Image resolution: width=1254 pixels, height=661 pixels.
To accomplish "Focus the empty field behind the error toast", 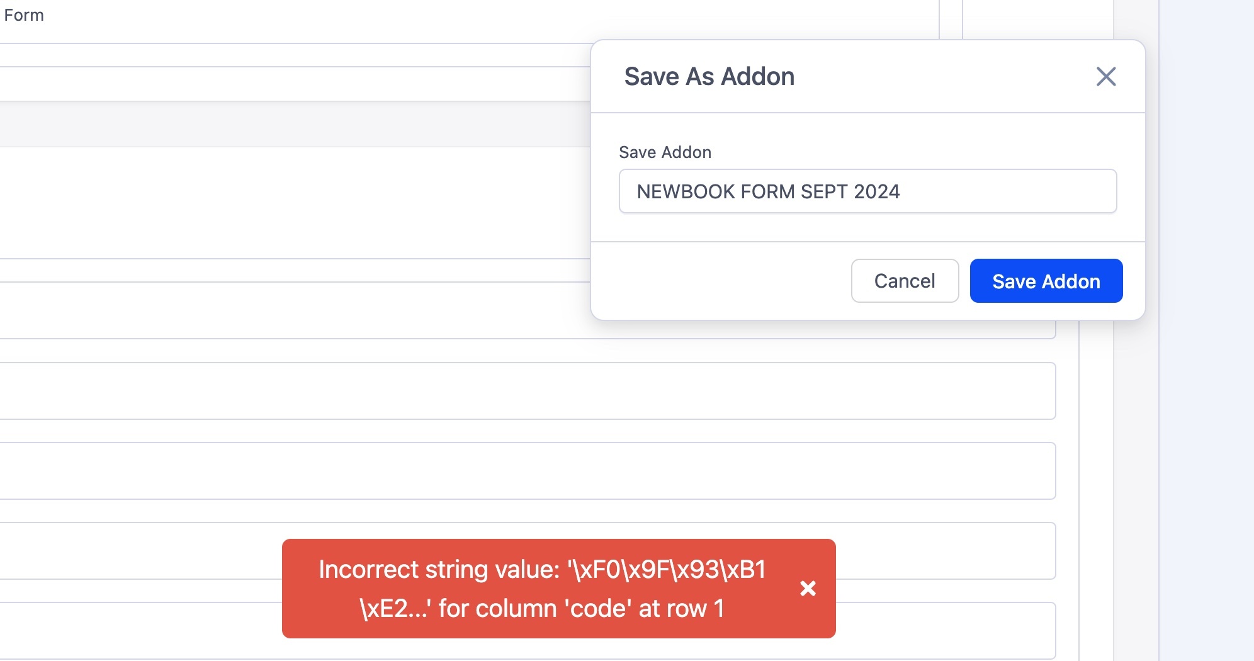I will pos(138,551).
